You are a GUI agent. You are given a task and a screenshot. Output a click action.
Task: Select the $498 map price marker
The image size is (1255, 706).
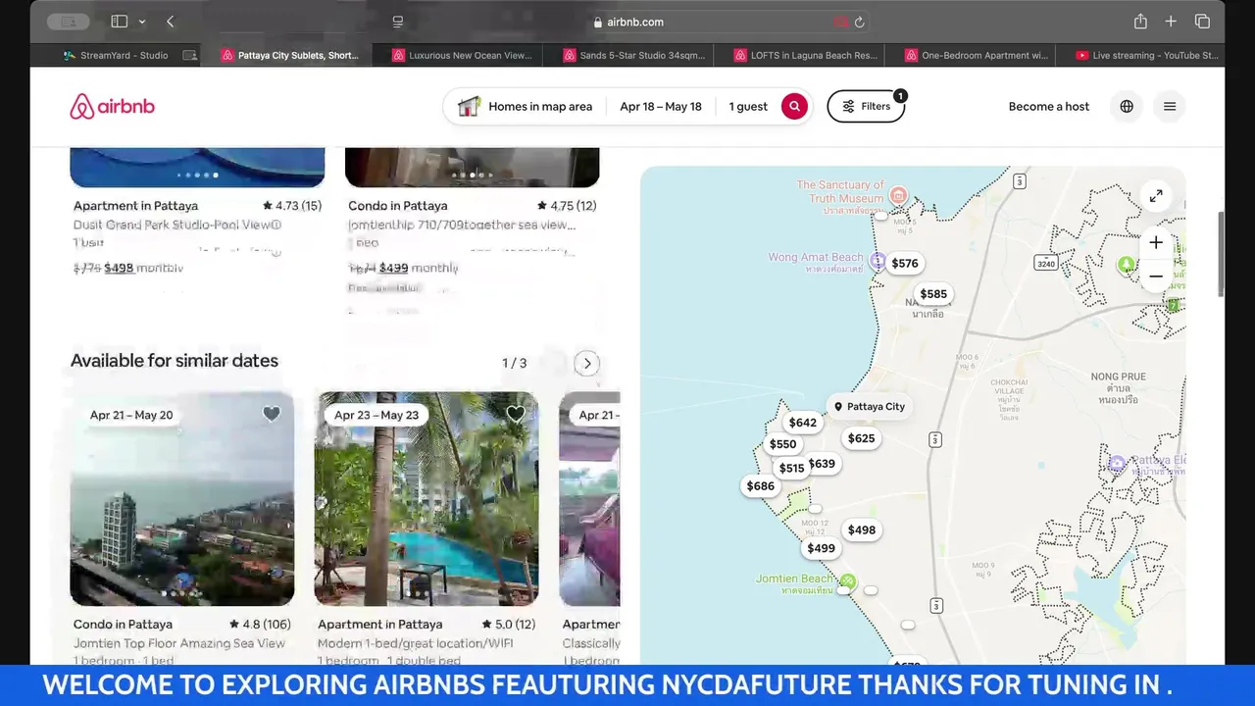pyautogui.click(x=862, y=529)
